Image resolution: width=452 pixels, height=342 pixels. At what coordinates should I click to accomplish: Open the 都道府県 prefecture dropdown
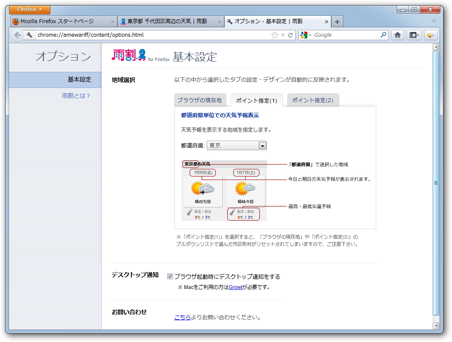tap(237, 146)
